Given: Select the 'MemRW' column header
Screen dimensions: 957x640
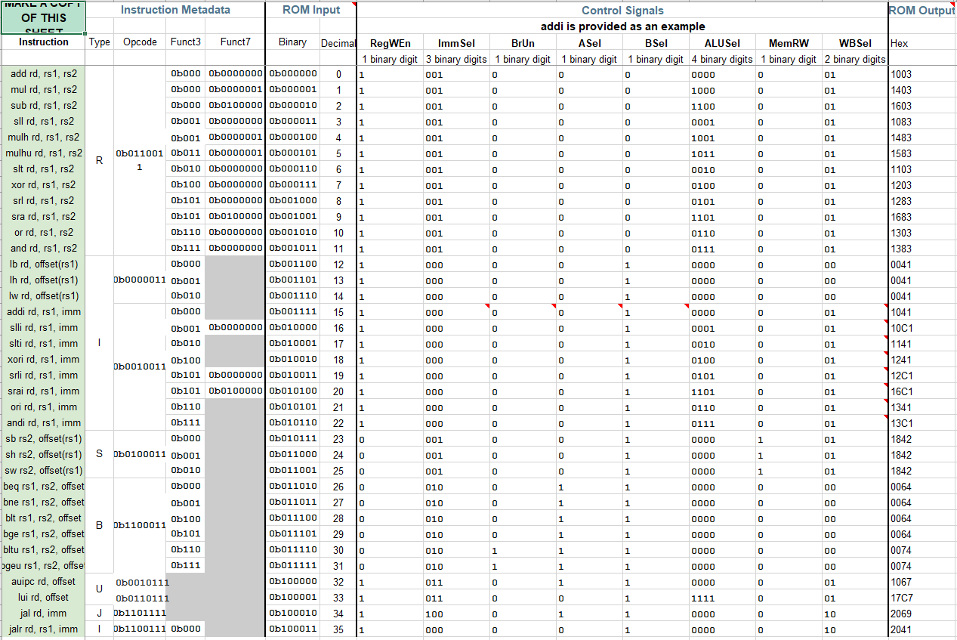Looking at the screenshot, I should [x=789, y=43].
